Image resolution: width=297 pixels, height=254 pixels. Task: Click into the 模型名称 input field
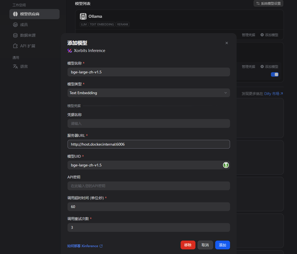coord(149,72)
